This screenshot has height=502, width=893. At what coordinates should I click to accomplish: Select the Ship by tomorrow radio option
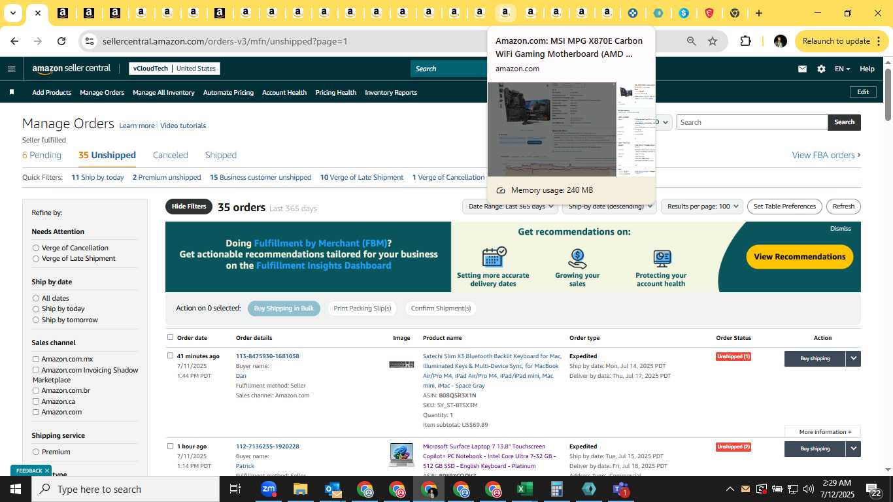click(x=36, y=320)
